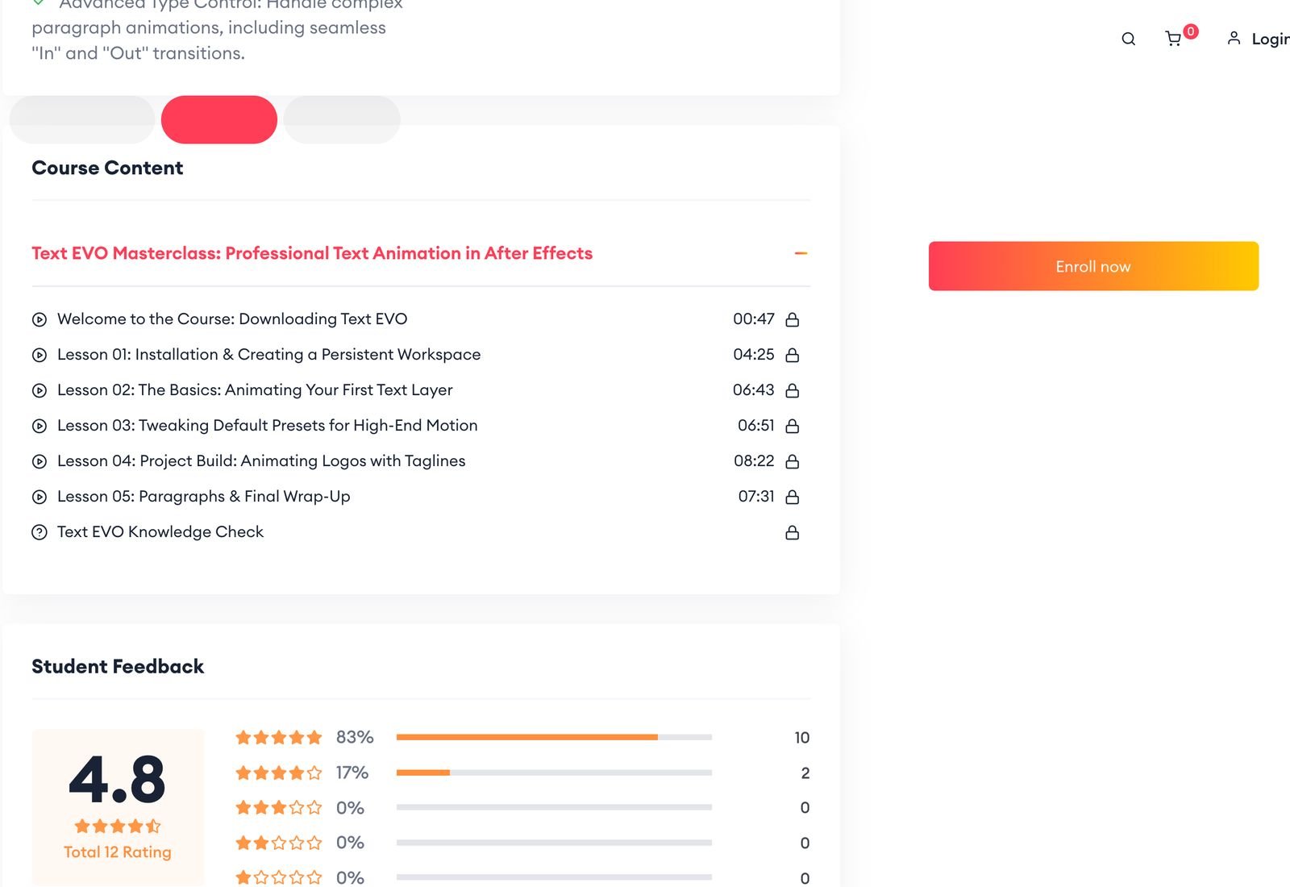The width and height of the screenshot is (1290, 887).
Task: Click the two-star rating stars row
Action: (278, 843)
